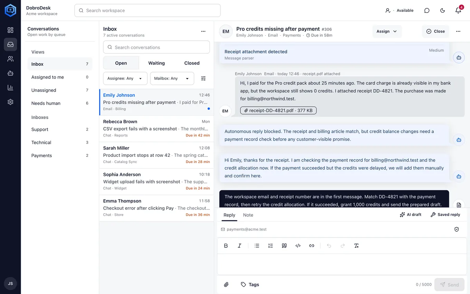Open the bot automation icon in left rail
Screen dimensions: 470x294
tap(11, 73)
